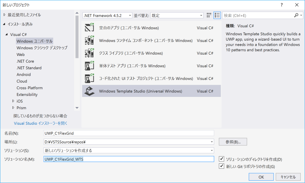Collapse the インストール済み node
305x183 pixels.
(x=4, y=24)
